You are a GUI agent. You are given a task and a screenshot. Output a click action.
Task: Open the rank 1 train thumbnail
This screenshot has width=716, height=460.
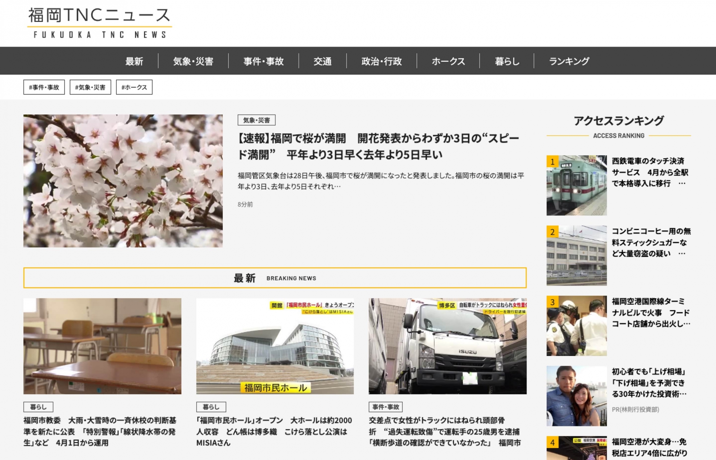tap(576, 185)
